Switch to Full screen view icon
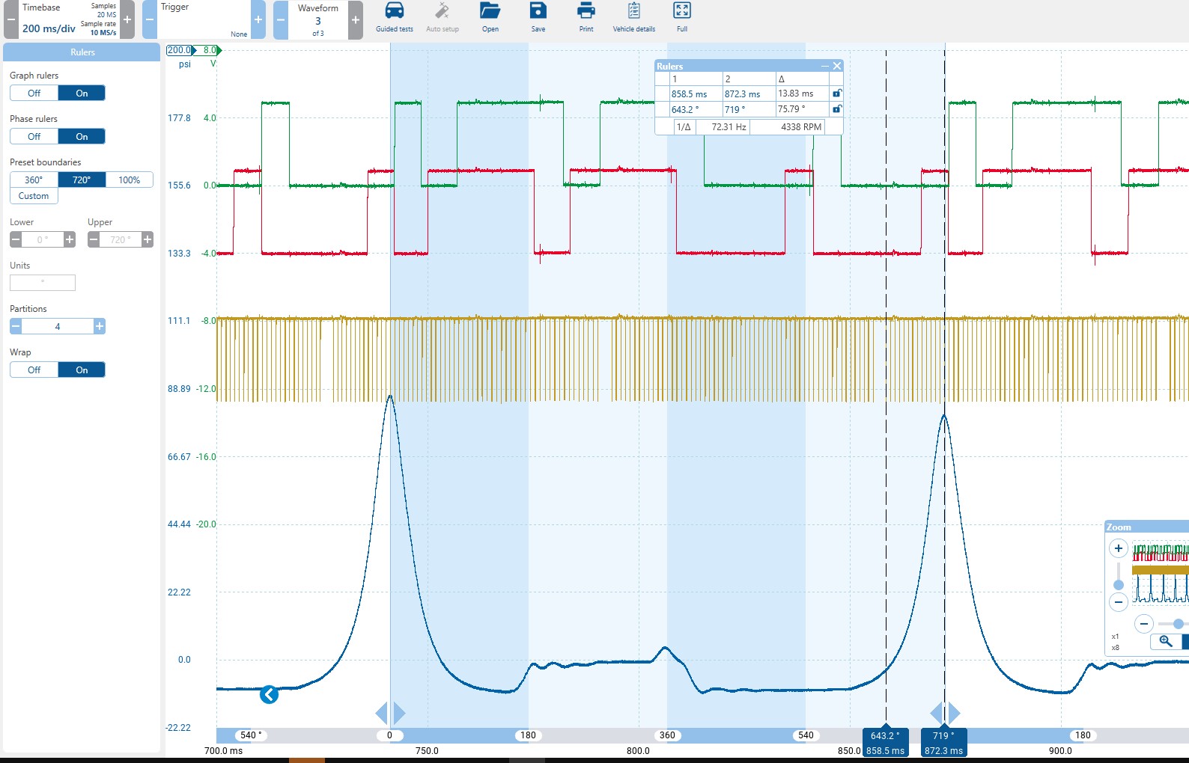The height and width of the screenshot is (763, 1189). 681,11
